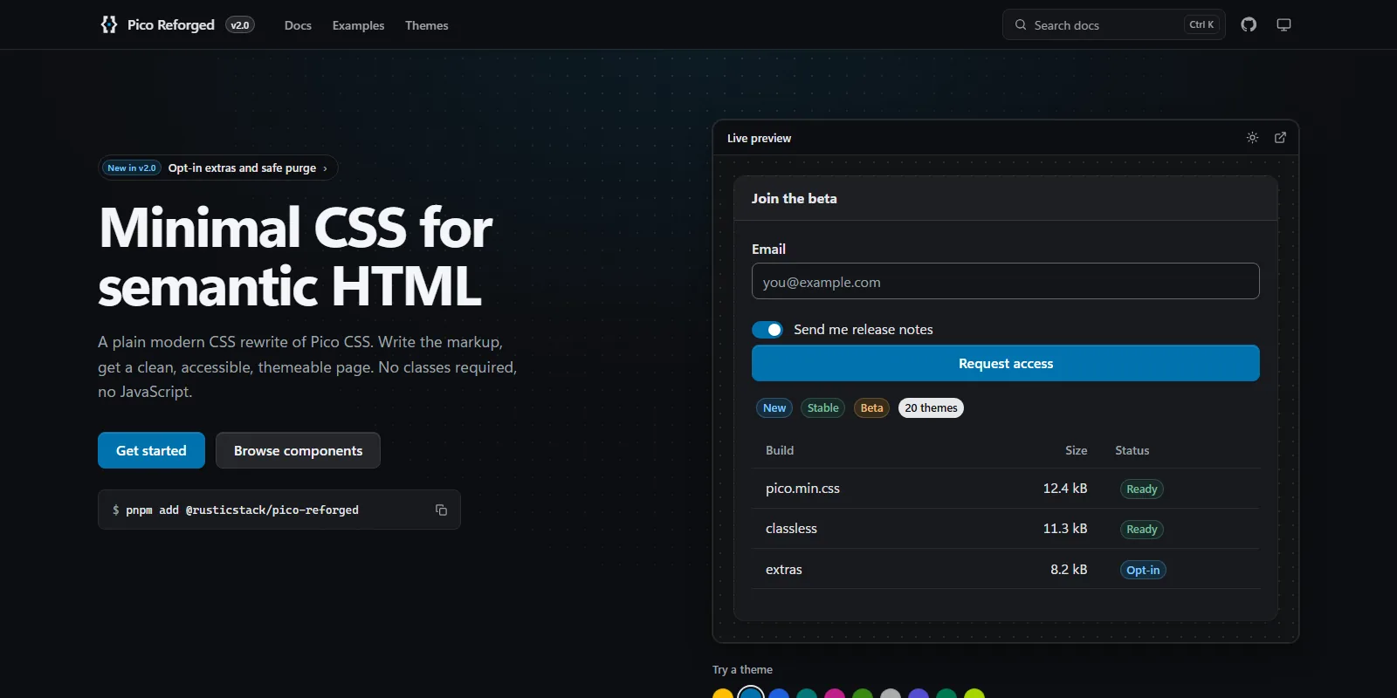Screen dimensions: 1397x698
Task: Click the Opt-in status badge
Action: (x=1143, y=570)
